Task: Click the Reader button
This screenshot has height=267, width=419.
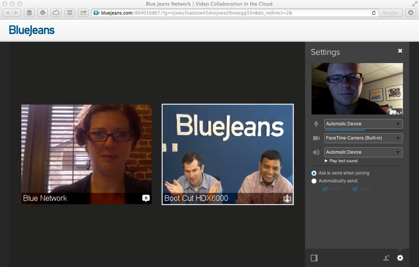Action: point(390,13)
